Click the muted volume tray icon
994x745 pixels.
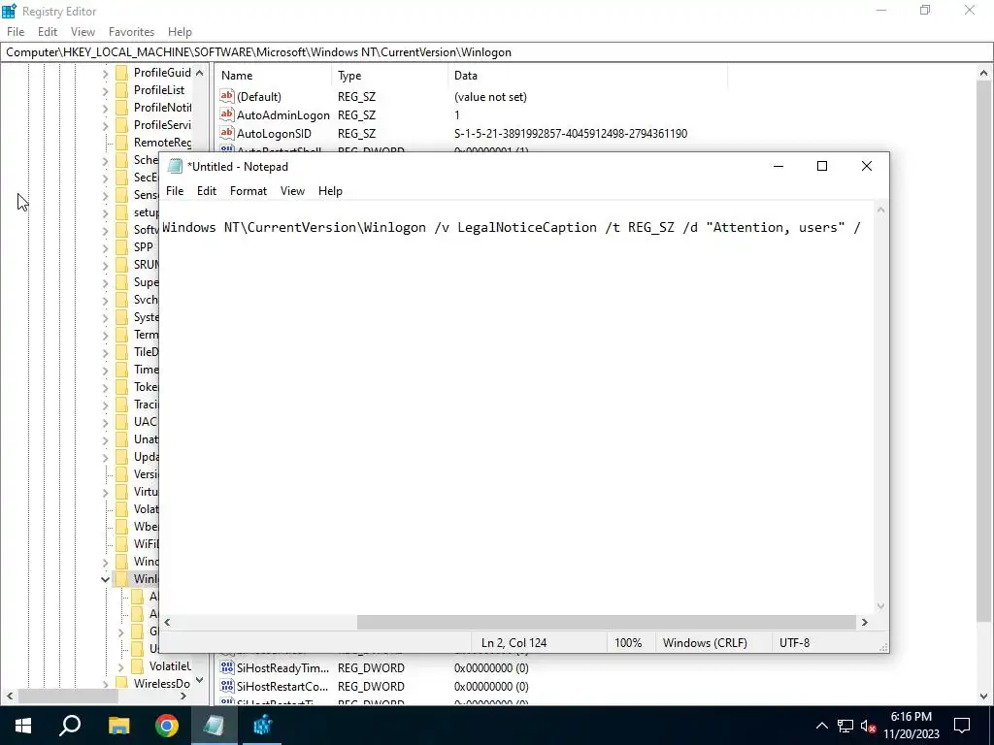pos(869,726)
